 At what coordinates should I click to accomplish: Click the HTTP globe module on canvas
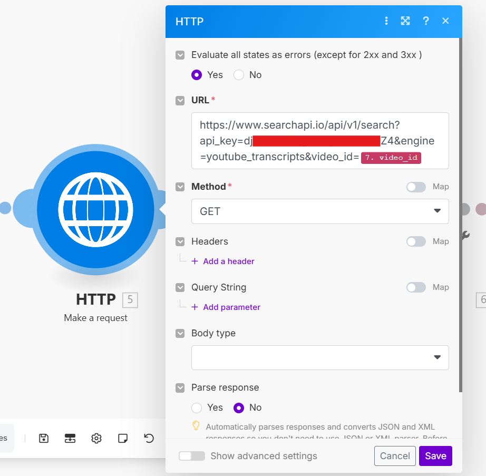(96, 209)
